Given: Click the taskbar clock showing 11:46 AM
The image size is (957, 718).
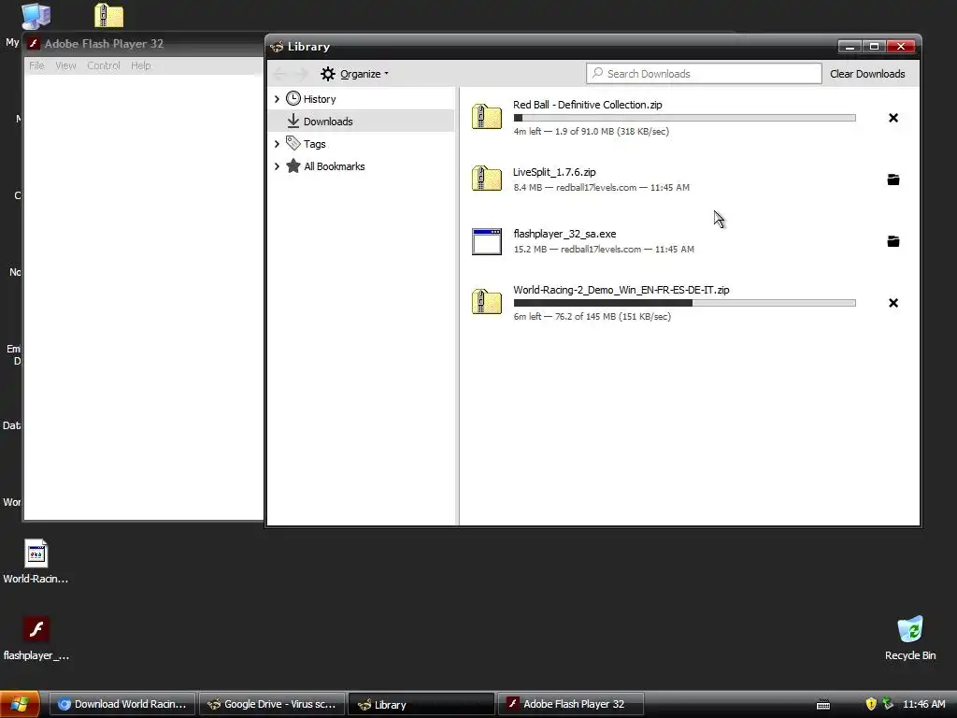Looking at the screenshot, I should click(x=923, y=704).
